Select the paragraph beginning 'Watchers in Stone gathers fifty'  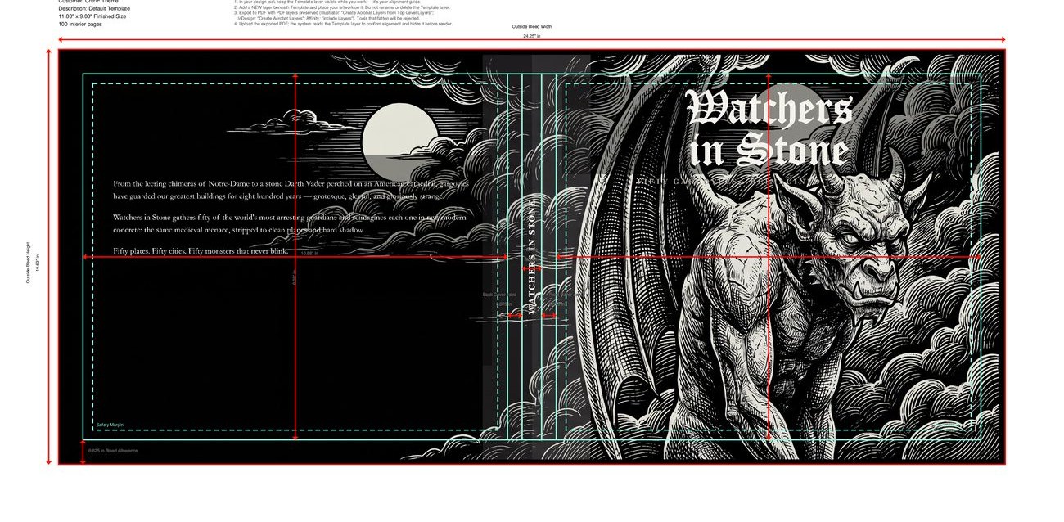point(290,223)
